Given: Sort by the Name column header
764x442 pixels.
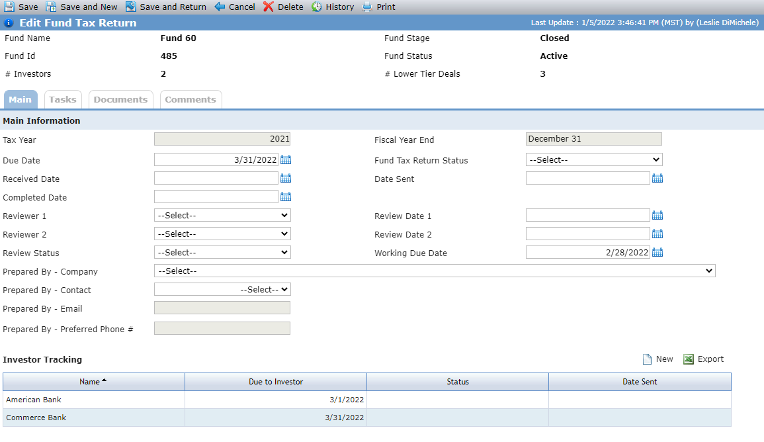Looking at the screenshot, I should click(93, 382).
